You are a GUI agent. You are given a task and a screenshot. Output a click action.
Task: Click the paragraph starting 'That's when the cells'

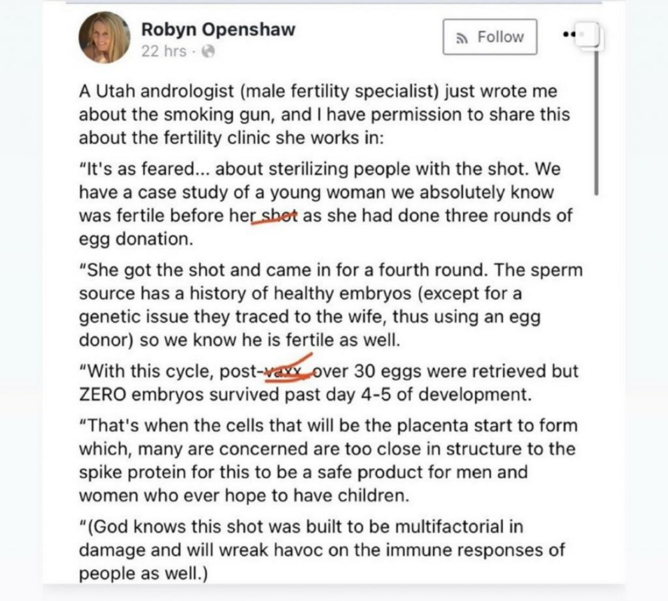(x=328, y=461)
